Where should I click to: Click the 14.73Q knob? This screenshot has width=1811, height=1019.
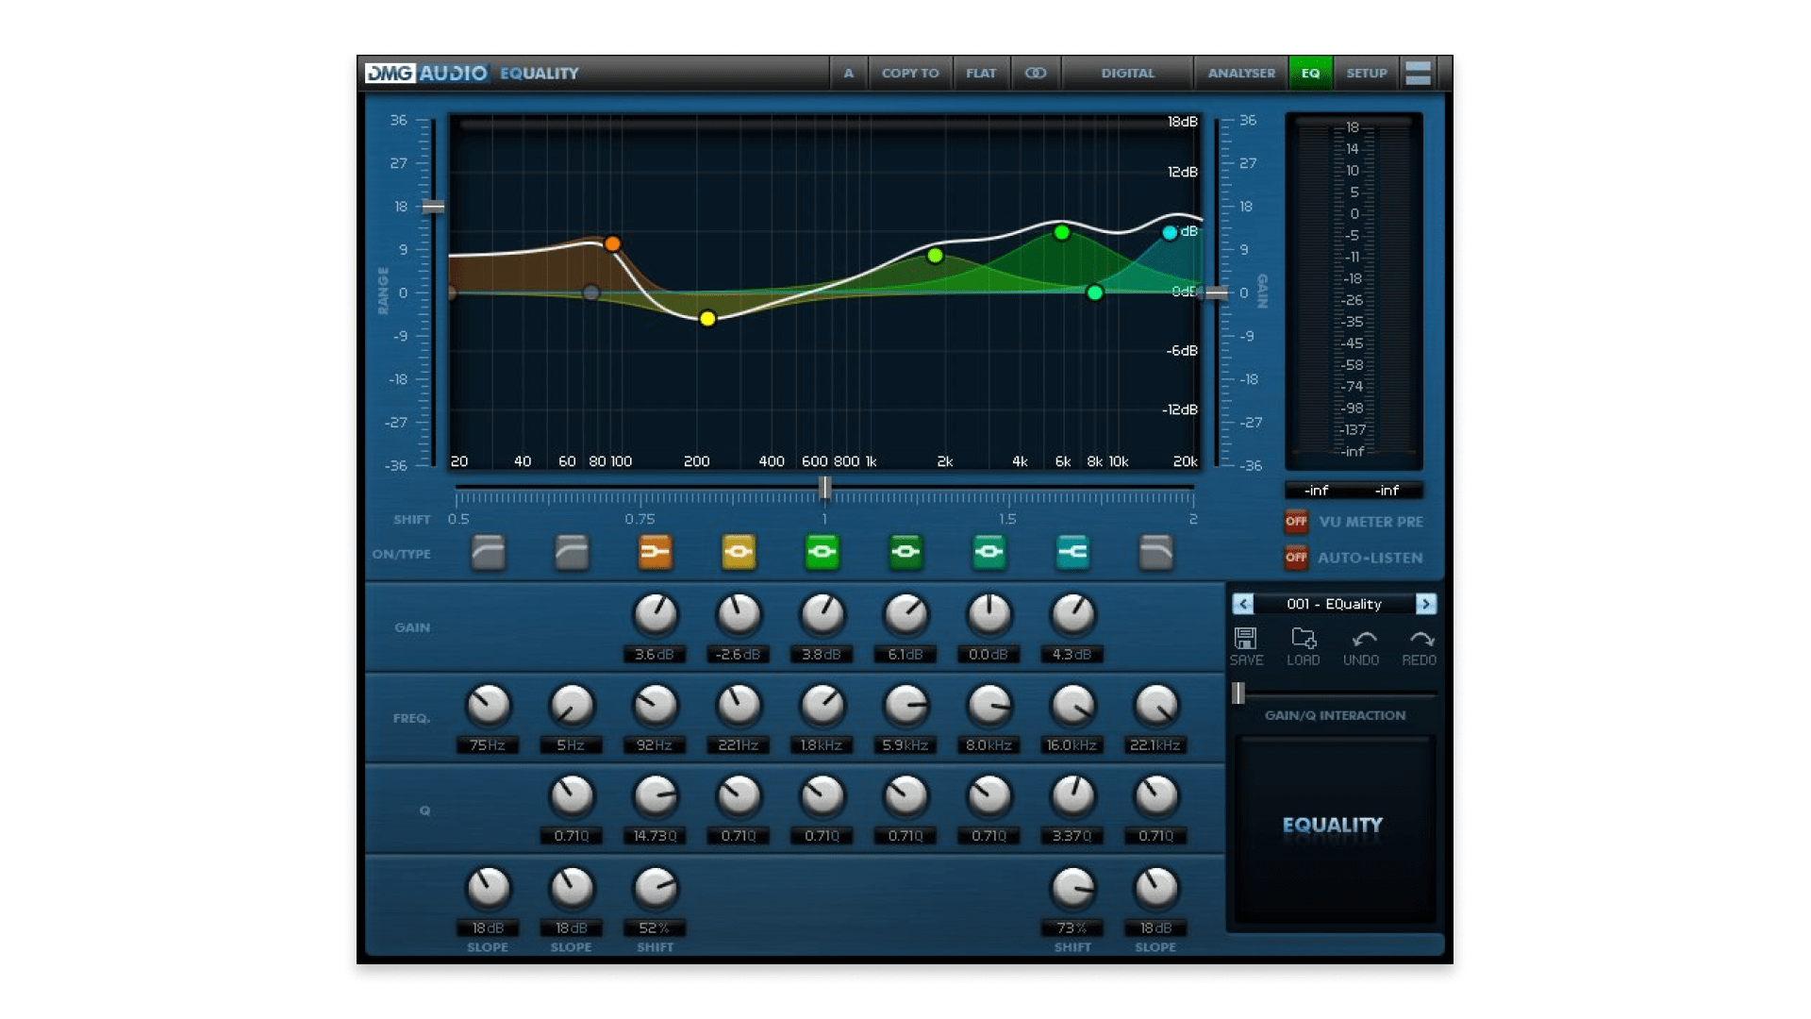[655, 796]
